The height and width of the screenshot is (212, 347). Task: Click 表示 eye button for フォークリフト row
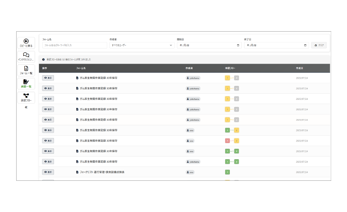48,172
